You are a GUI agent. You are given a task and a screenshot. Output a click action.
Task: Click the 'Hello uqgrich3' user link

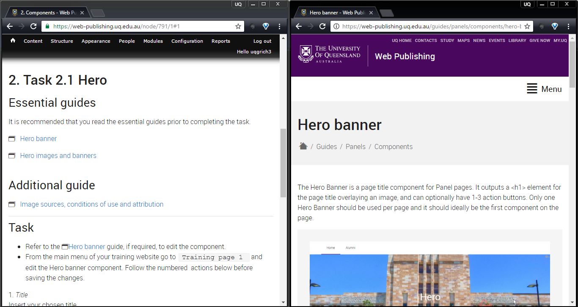pos(254,52)
